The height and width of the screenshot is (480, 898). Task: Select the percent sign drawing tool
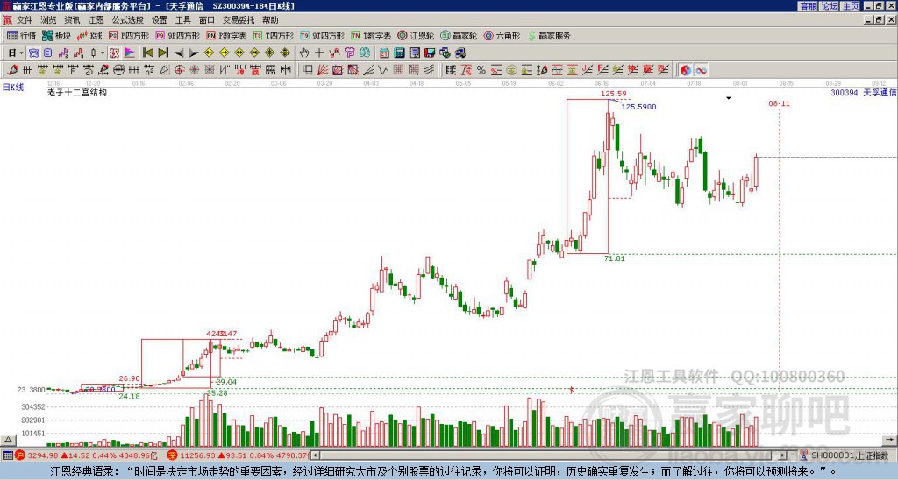[x=481, y=70]
